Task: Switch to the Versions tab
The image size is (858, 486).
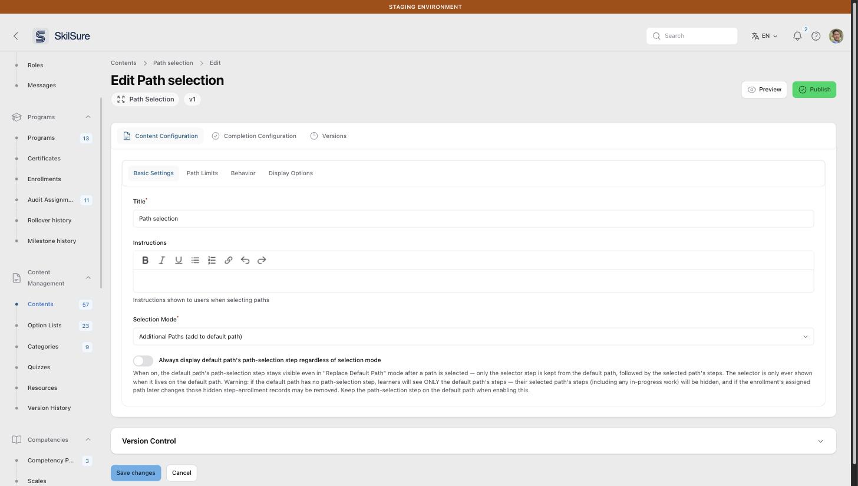Action: point(328,136)
